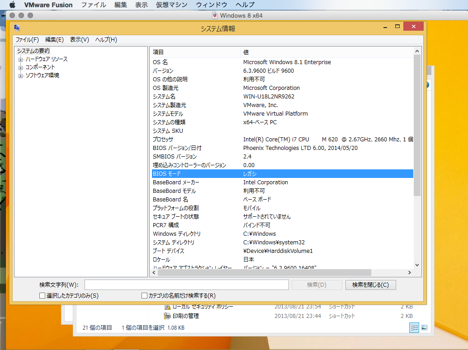Toggle 選択したカテゴリのみ checkbox
Image resolution: width=468 pixels, height=350 pixels.
pos(42,295)
